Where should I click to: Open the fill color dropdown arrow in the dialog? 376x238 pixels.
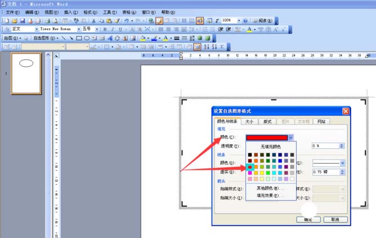point(291,137)
